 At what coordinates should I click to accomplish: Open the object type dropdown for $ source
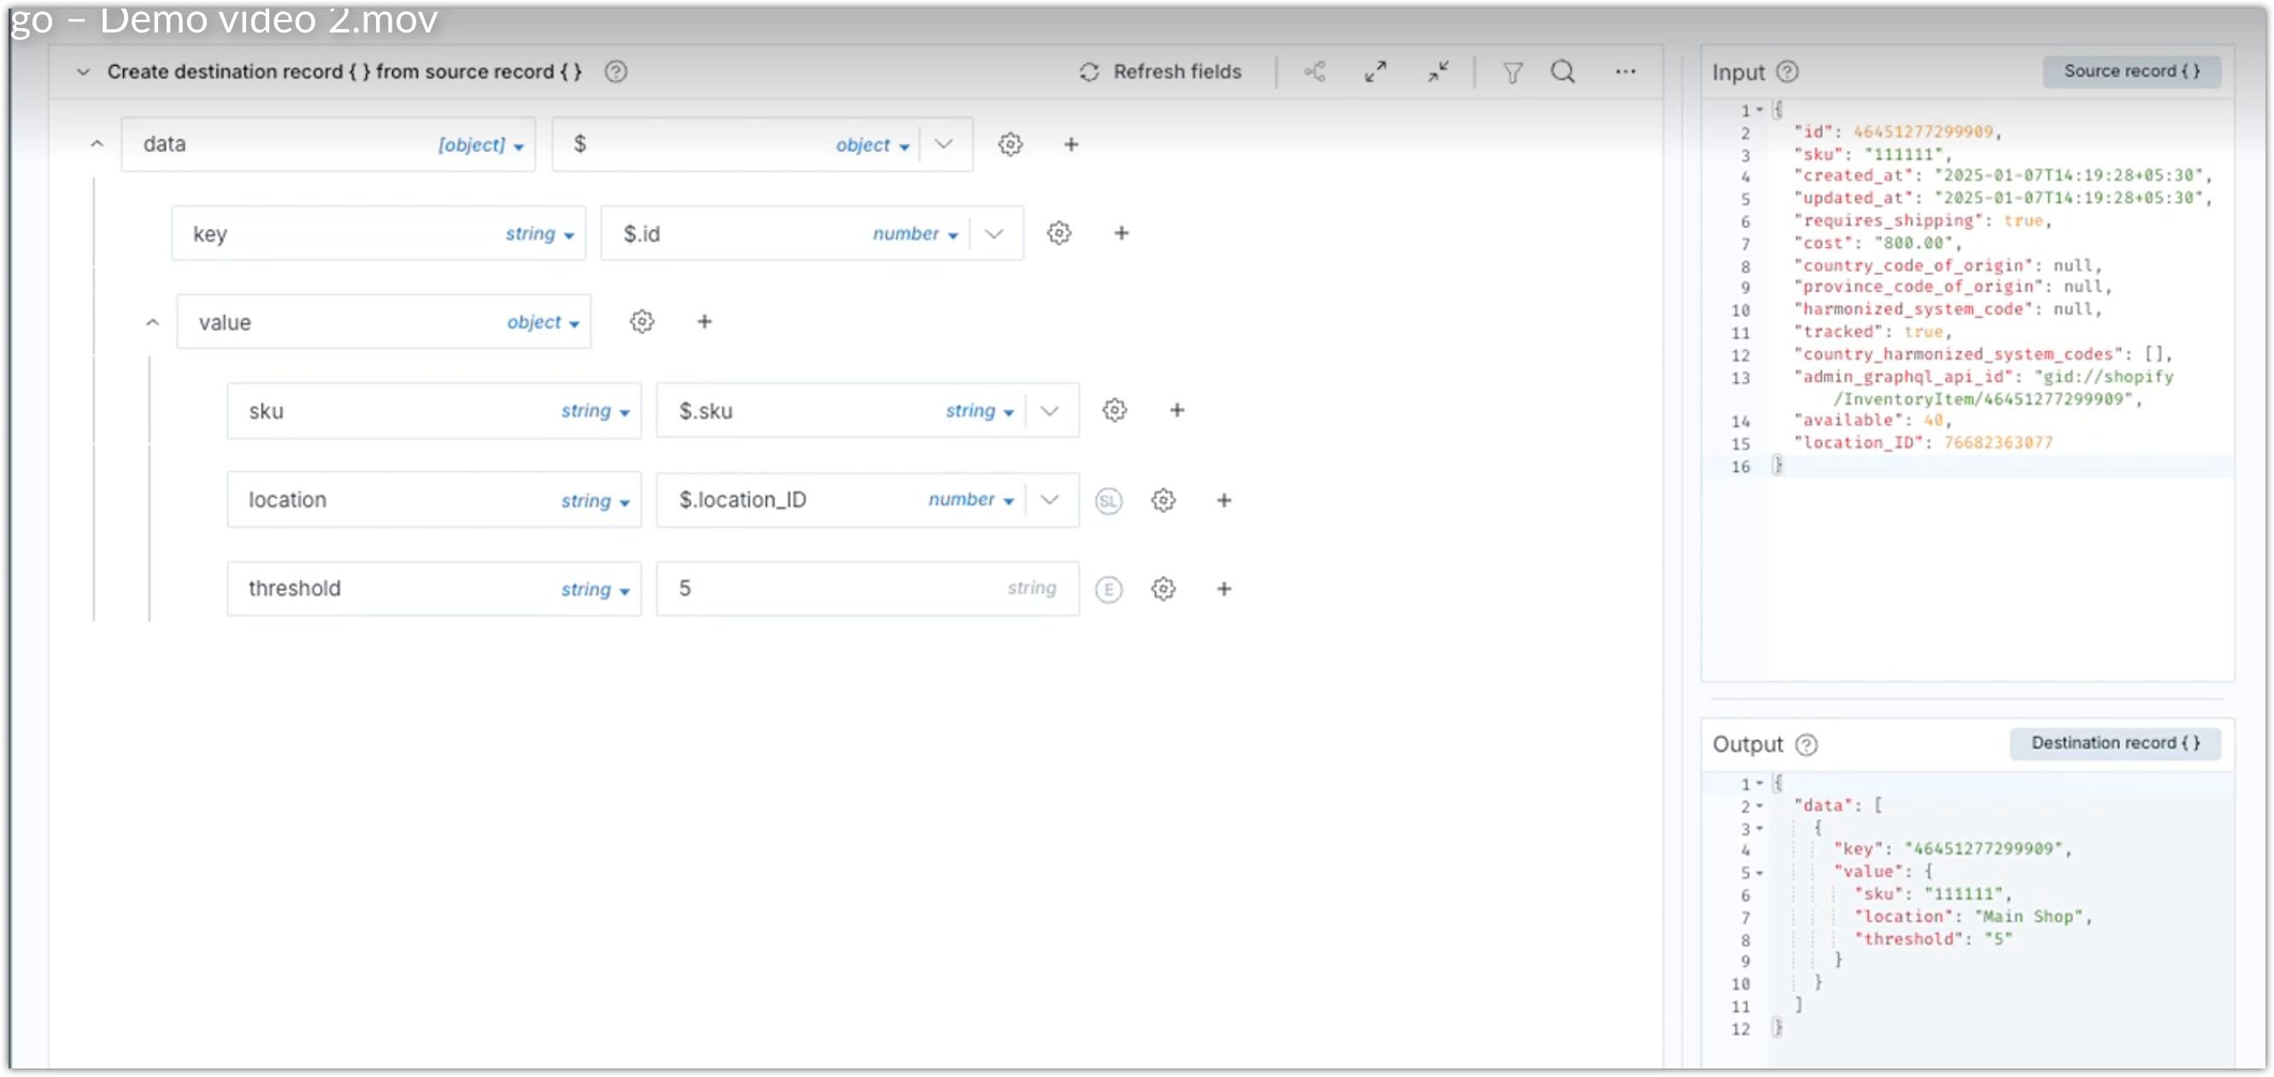coord(872,144)
